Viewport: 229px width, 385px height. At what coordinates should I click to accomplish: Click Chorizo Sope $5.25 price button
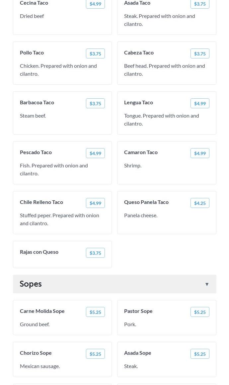(95, 354)
